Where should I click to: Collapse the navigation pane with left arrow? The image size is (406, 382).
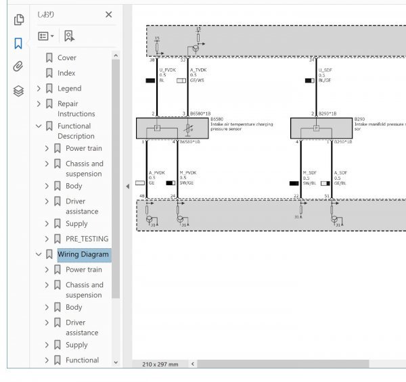[127, 186]
